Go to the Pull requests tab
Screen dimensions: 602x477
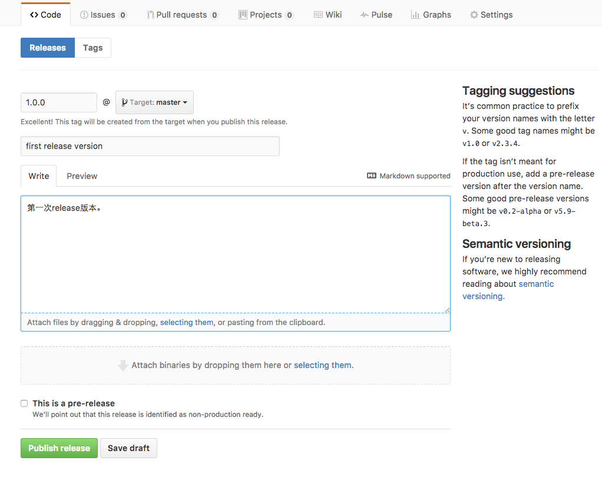[x=182, y=15]
